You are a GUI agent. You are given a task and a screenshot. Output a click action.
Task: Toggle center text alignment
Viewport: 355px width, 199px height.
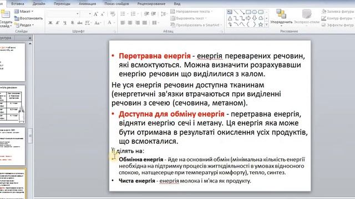point(130,23)
